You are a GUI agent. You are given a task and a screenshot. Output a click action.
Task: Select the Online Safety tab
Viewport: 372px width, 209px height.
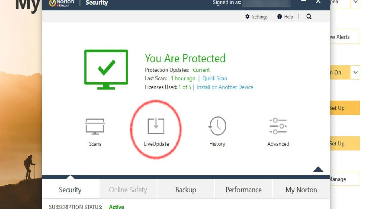[128, 190]
